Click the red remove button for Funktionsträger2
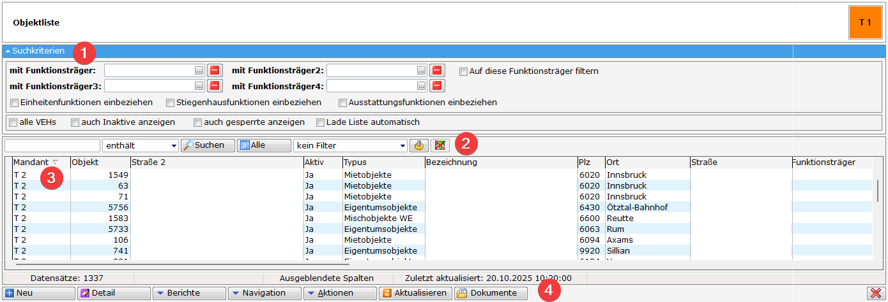This screenshot has height=302, width=888. click(437, 71)
